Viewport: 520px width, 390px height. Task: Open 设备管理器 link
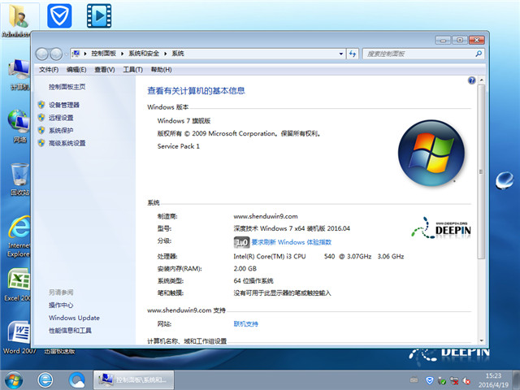(x=64, y=105)
